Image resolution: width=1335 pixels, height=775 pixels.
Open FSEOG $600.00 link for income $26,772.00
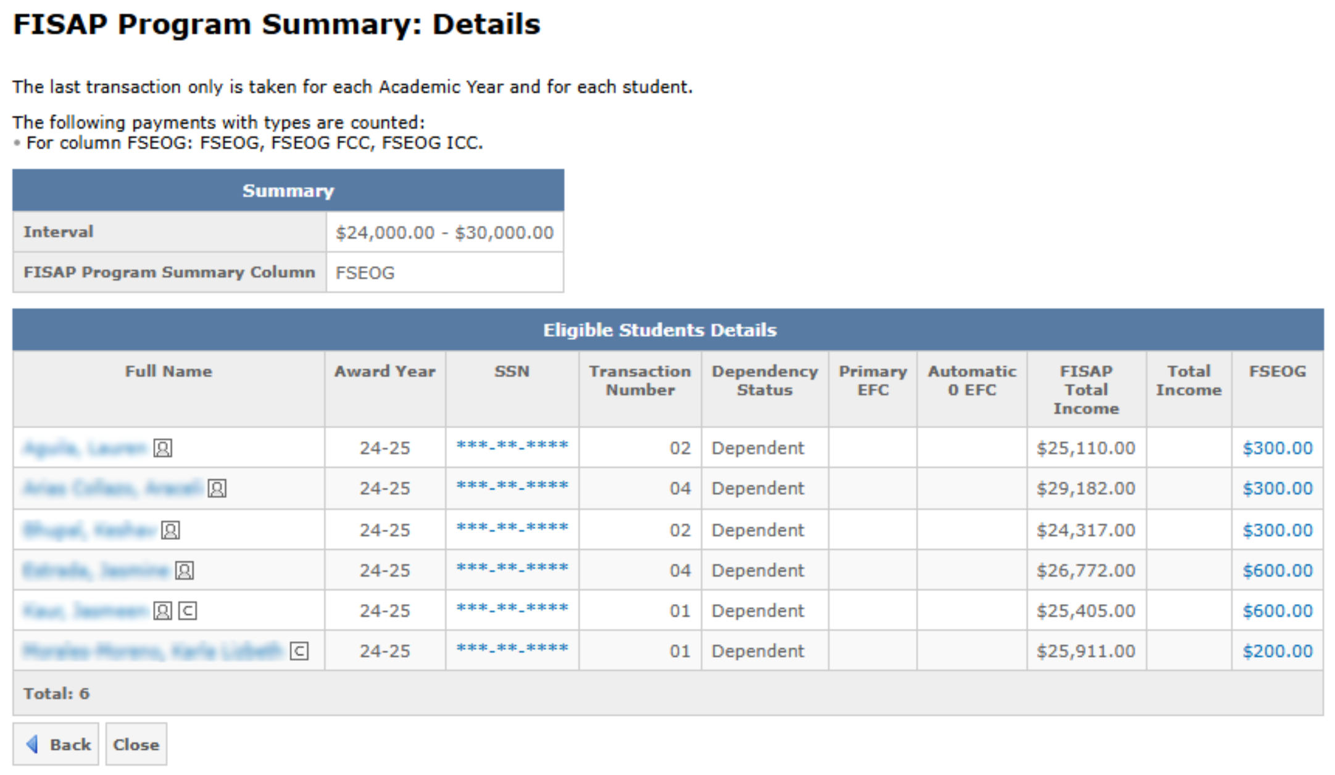pos(1277,571)
